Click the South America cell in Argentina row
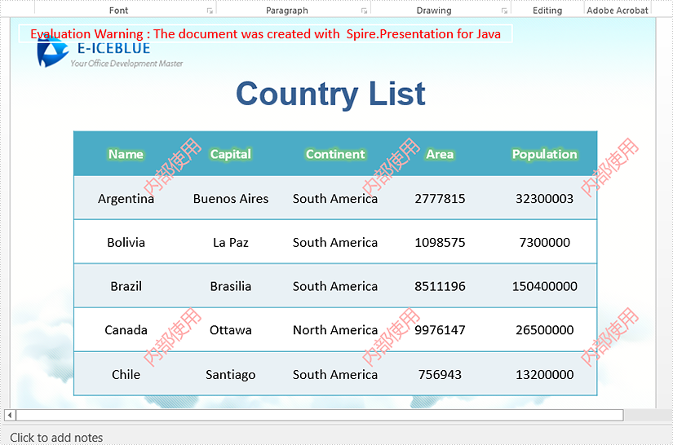This screenshot has width=673, height=445. coord(335,198)
